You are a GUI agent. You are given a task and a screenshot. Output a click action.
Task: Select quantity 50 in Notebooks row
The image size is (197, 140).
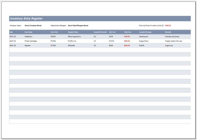click(95, 37)
